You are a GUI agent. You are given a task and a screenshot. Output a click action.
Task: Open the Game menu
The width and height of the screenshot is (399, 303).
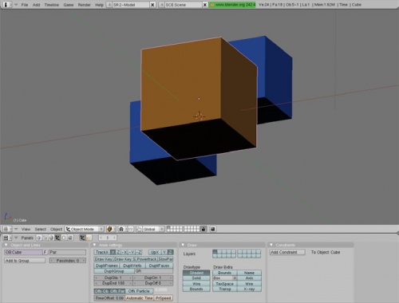point(69,5)
